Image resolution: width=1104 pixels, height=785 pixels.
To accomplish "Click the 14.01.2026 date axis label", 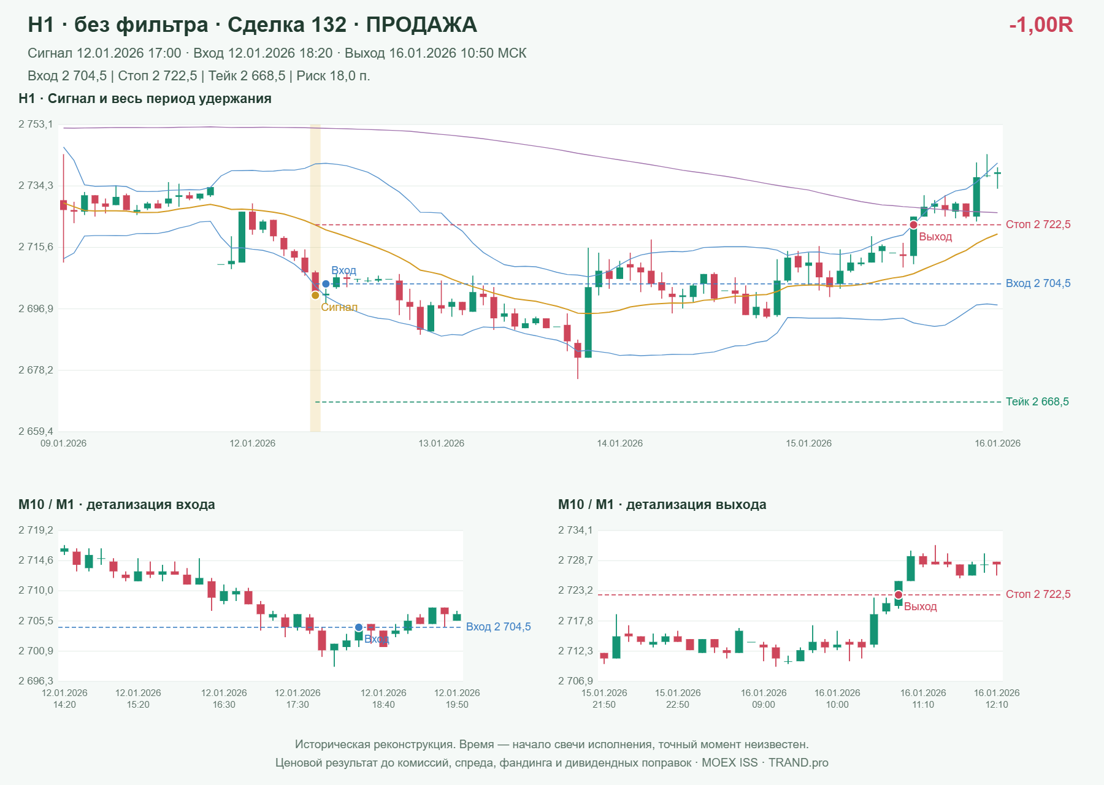I will pyautogui.click(x=620, y=443).
